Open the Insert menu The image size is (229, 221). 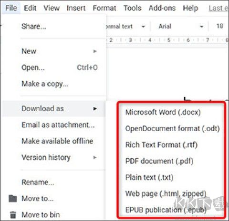point(76,8)
